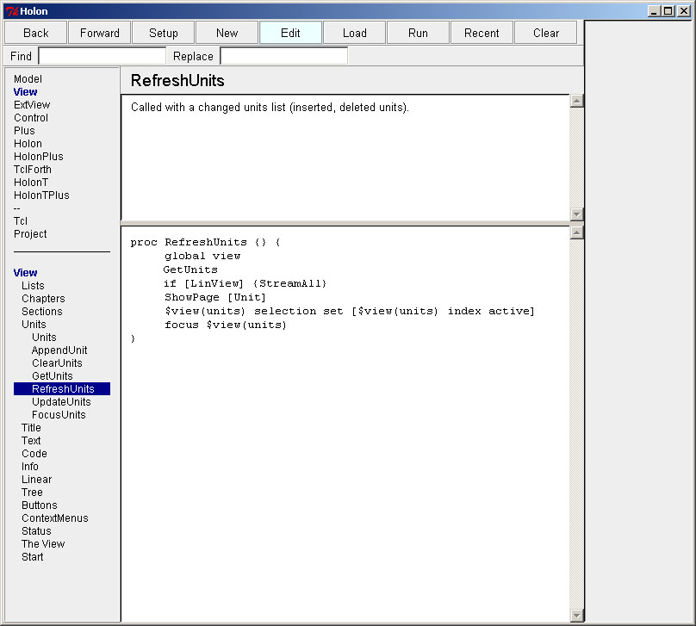Select the Model chapter in list

28,79
